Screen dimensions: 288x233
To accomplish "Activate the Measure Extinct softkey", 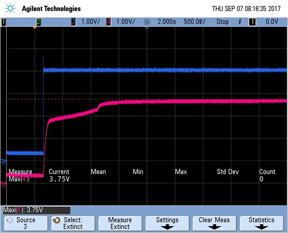I will pos(120,223).
